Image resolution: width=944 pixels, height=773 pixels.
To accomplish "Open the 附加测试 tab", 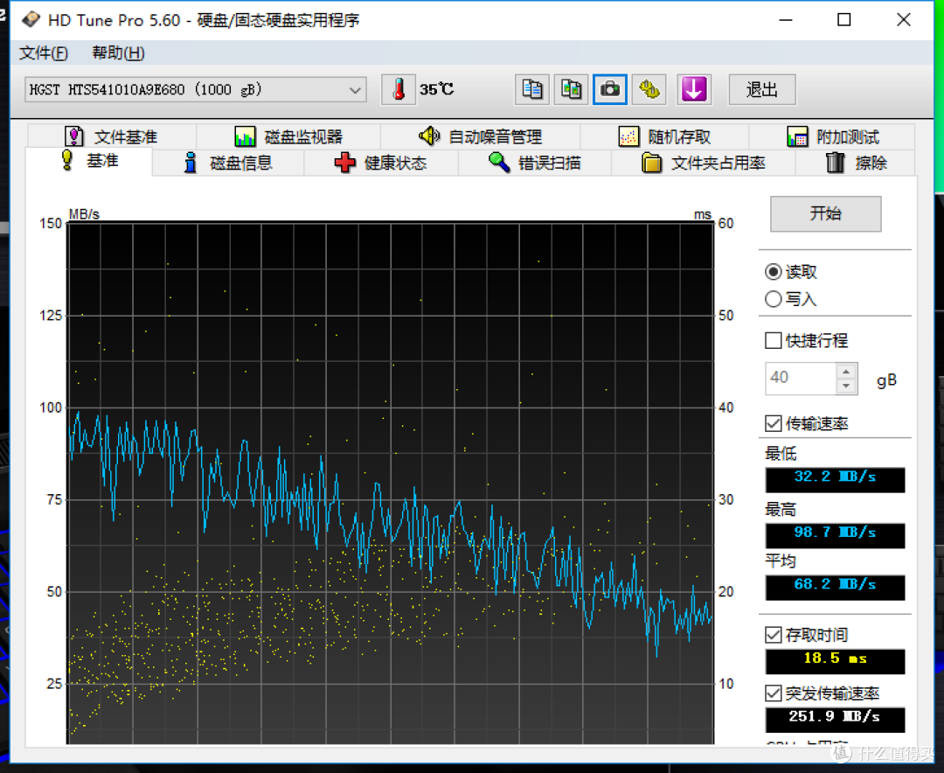I will (833, 136).
